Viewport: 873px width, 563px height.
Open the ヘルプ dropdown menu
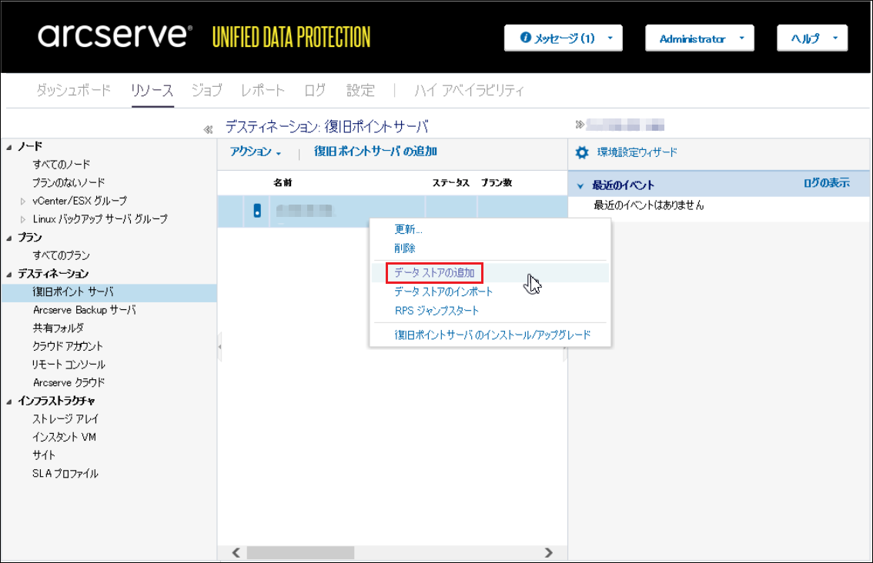click(812, 38)
